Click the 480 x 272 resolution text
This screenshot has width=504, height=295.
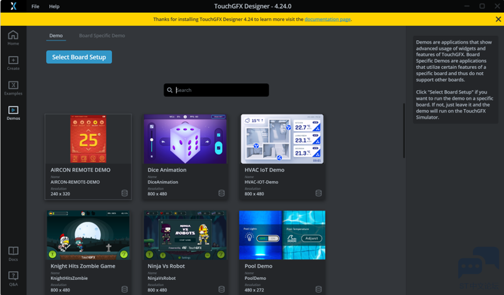[x=254, y=290]
